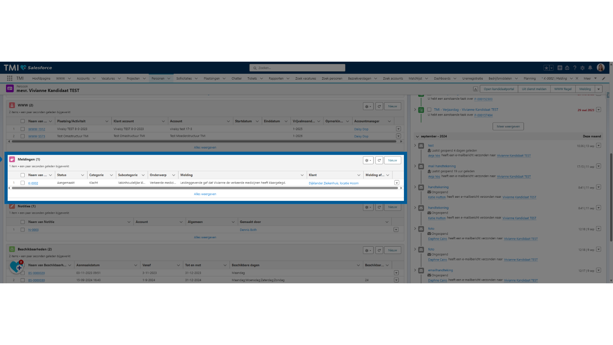Enable select-all checkbox in Meldingen header
613x345 pixels.
pos(22,175)
